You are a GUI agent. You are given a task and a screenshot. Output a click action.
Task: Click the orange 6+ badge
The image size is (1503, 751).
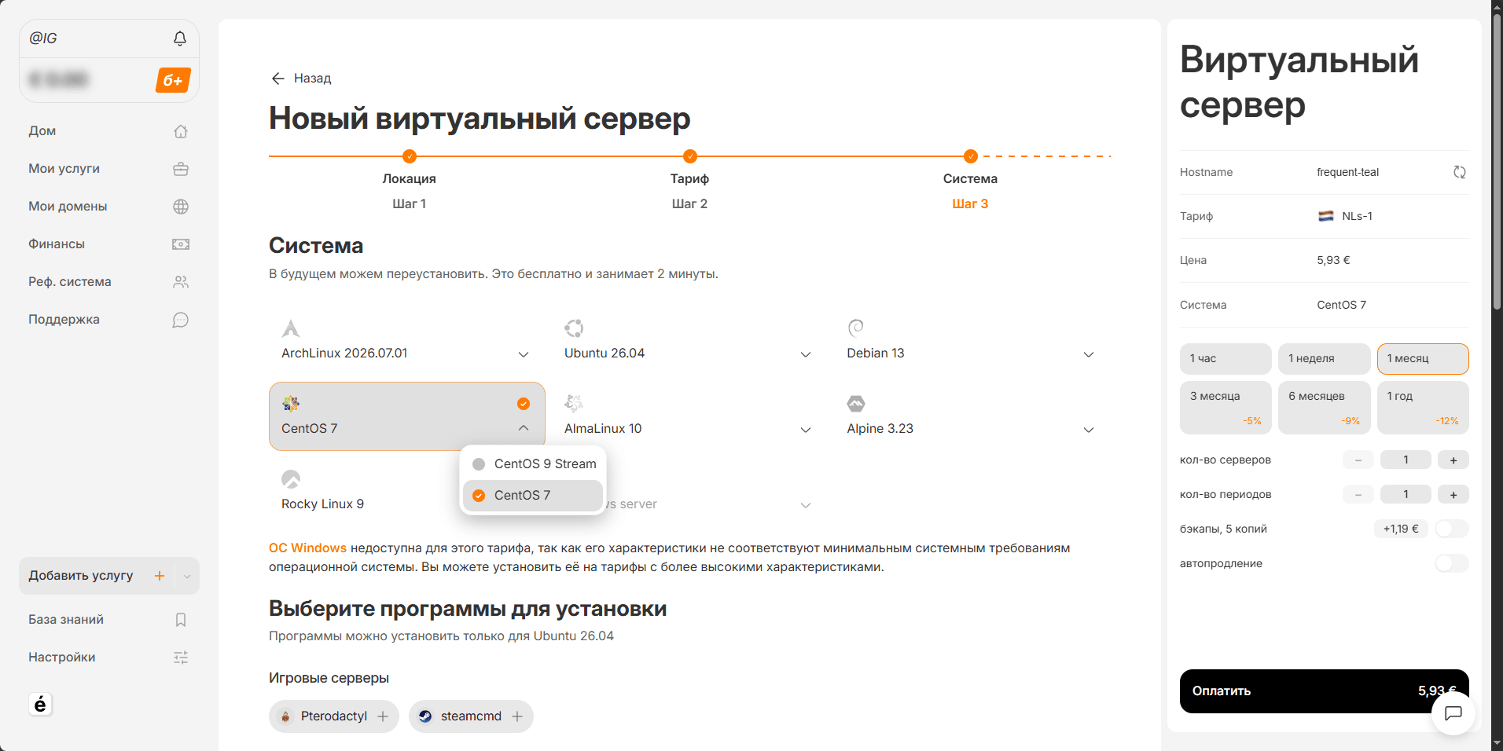[x=173, y=79]
